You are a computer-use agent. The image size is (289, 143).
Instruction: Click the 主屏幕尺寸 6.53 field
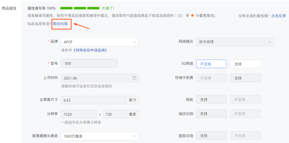pos(93,100)
